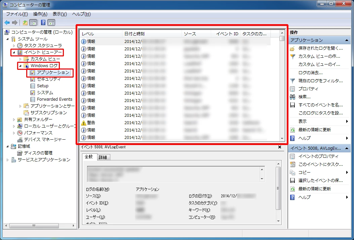Open プロパティ action in actions pane

click(308, 89)
